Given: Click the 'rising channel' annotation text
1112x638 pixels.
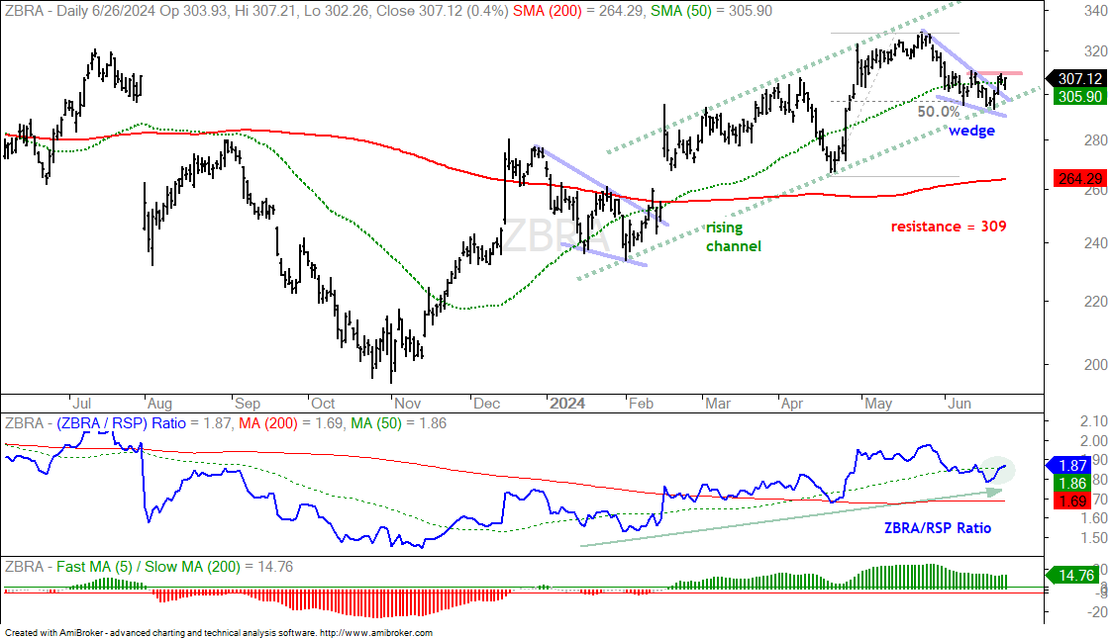Looking at the screenshot, I should pos(734,237).
